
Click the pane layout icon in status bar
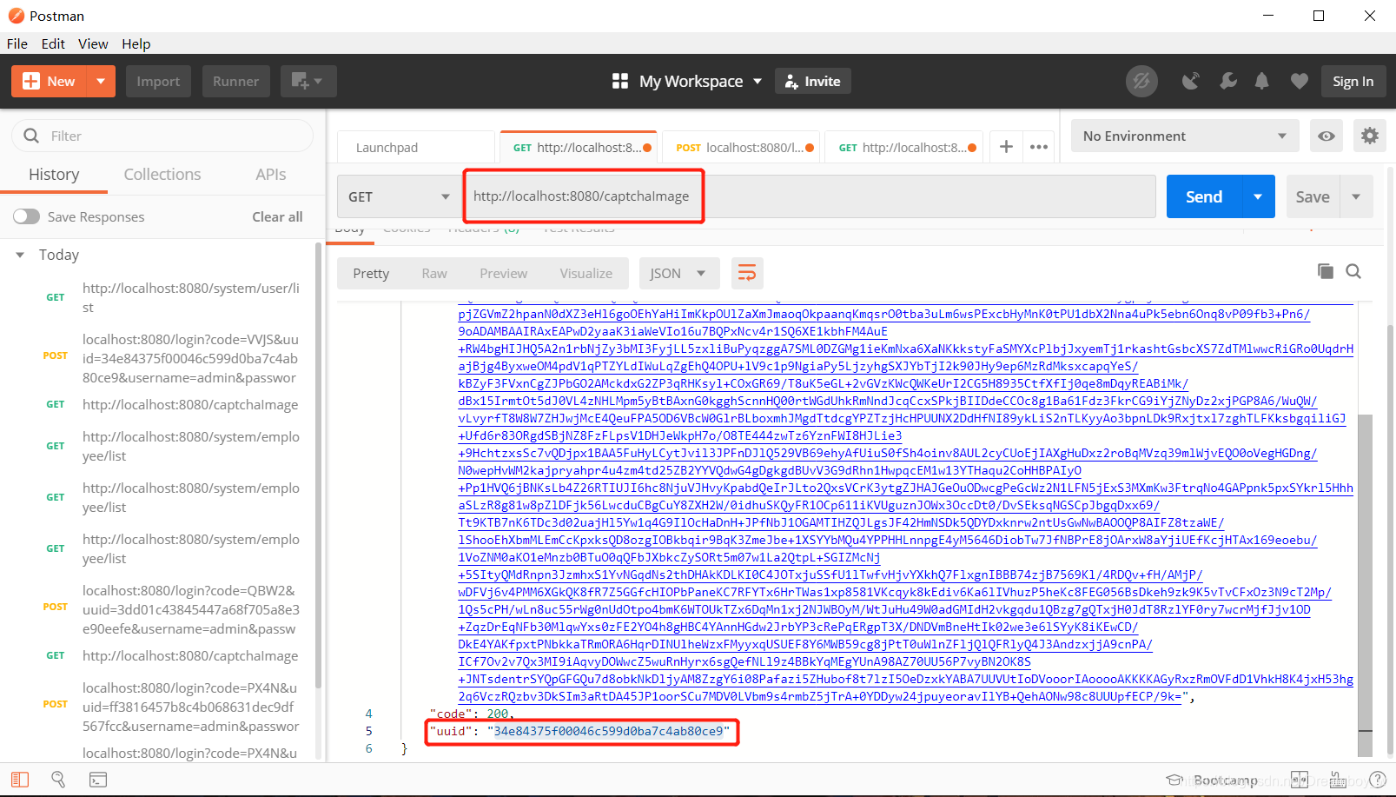tap(1300, 780)
